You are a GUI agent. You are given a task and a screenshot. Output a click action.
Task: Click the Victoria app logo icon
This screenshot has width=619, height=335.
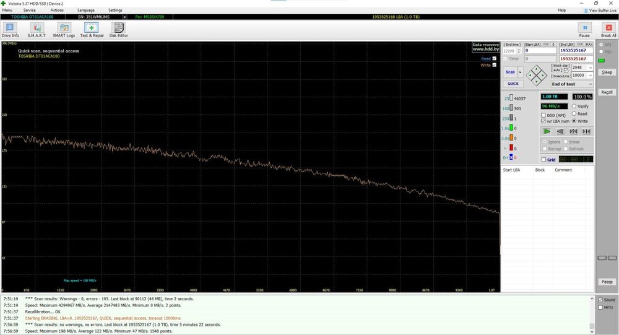(x=4, y=3)
